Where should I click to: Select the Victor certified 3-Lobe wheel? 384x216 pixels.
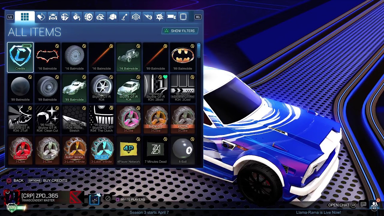pyautogui.click(x=182, y=119)
